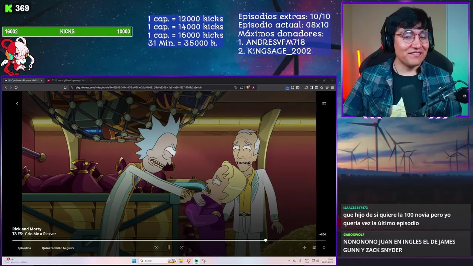Go back in the browser toolbar
Image resolution: width=473 pixels, height=266 pixels.
(6, 88)
